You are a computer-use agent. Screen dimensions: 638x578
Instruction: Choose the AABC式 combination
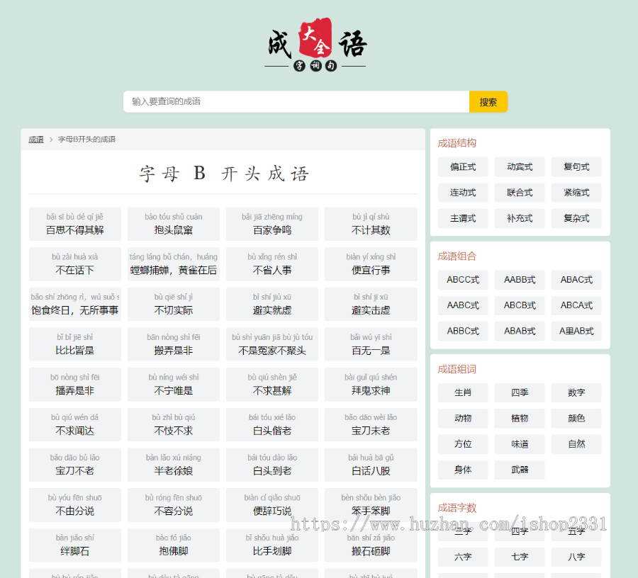click(463, 305)
